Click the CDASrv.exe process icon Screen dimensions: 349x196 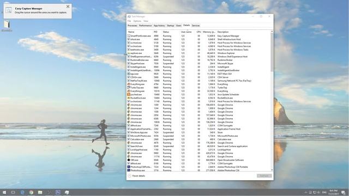point(129,77)
